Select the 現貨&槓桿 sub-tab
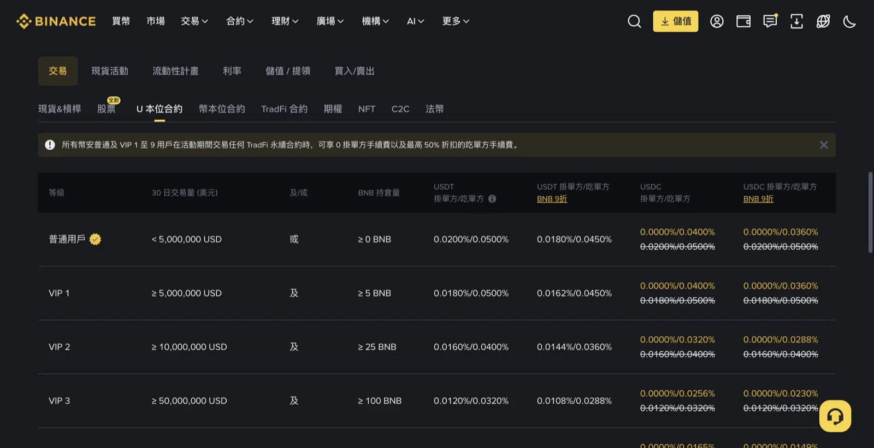The image size is (874, 448). (x=60, y=109)
